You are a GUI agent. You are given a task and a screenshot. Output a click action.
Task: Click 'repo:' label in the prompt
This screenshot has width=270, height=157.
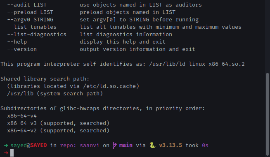tap(68, 145)
